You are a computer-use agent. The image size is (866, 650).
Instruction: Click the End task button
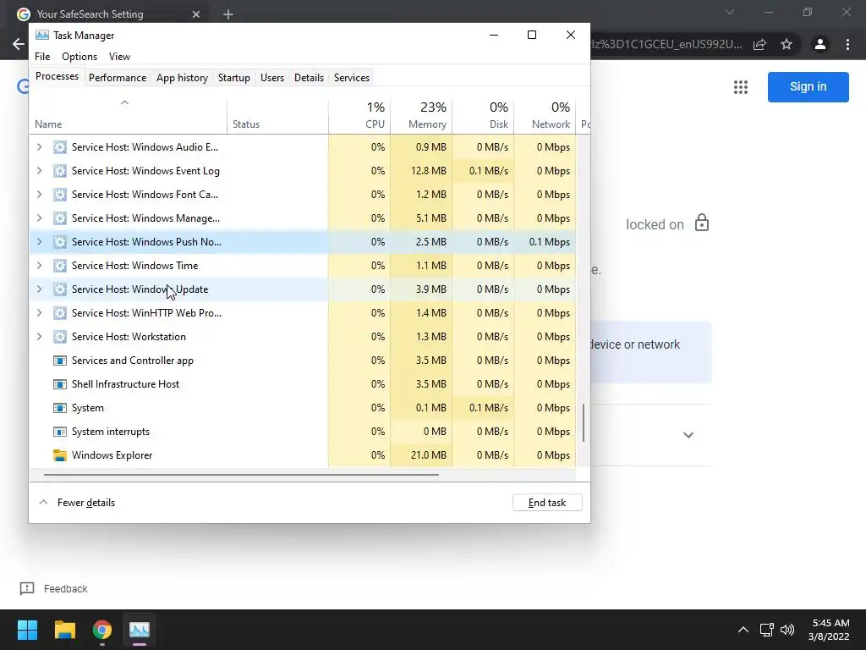click(547, 503)
